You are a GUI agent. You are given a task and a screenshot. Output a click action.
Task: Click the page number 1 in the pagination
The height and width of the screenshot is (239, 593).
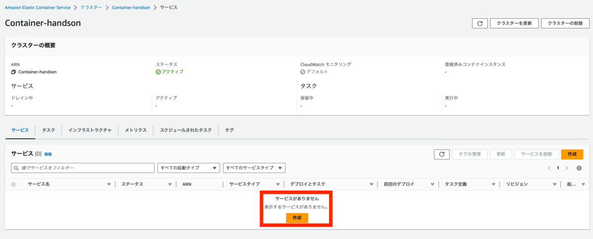pyautogui.click(x=558, y=168)
